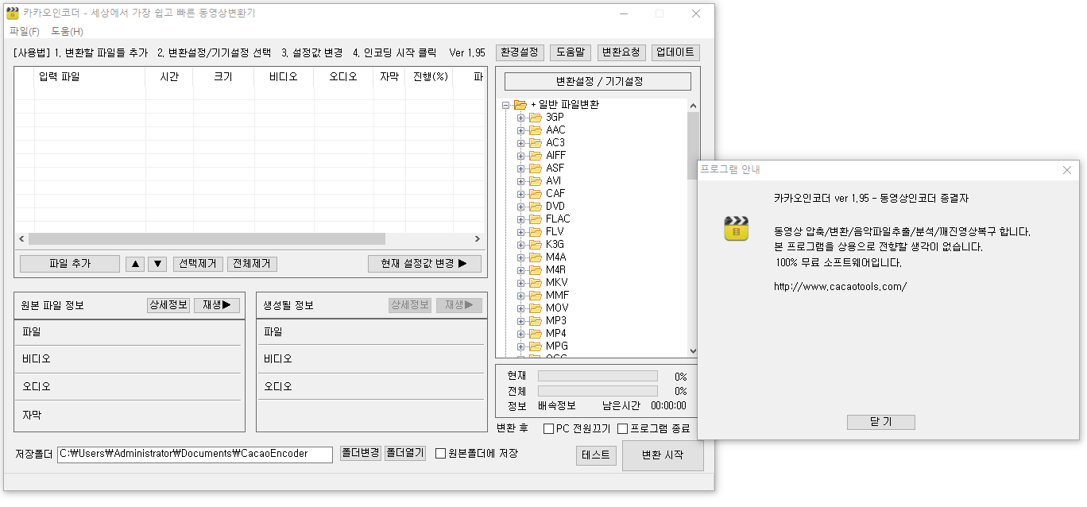Image resolution: width=1087 pixels, height=507 pixels.
Task: Click the AC3 folder icon
Action: [x=535, y=143]
